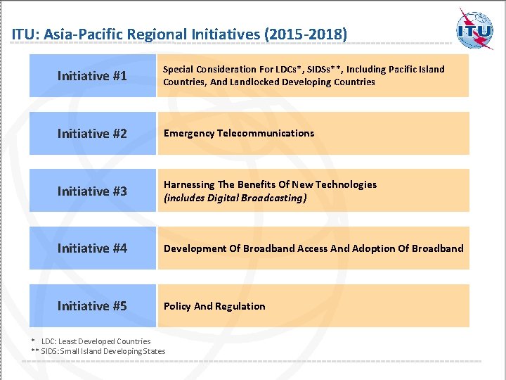Viewport: 506px width, 380px height.
Task: Select the 'Initiative #5' label box
Action: tap(93, 305)
